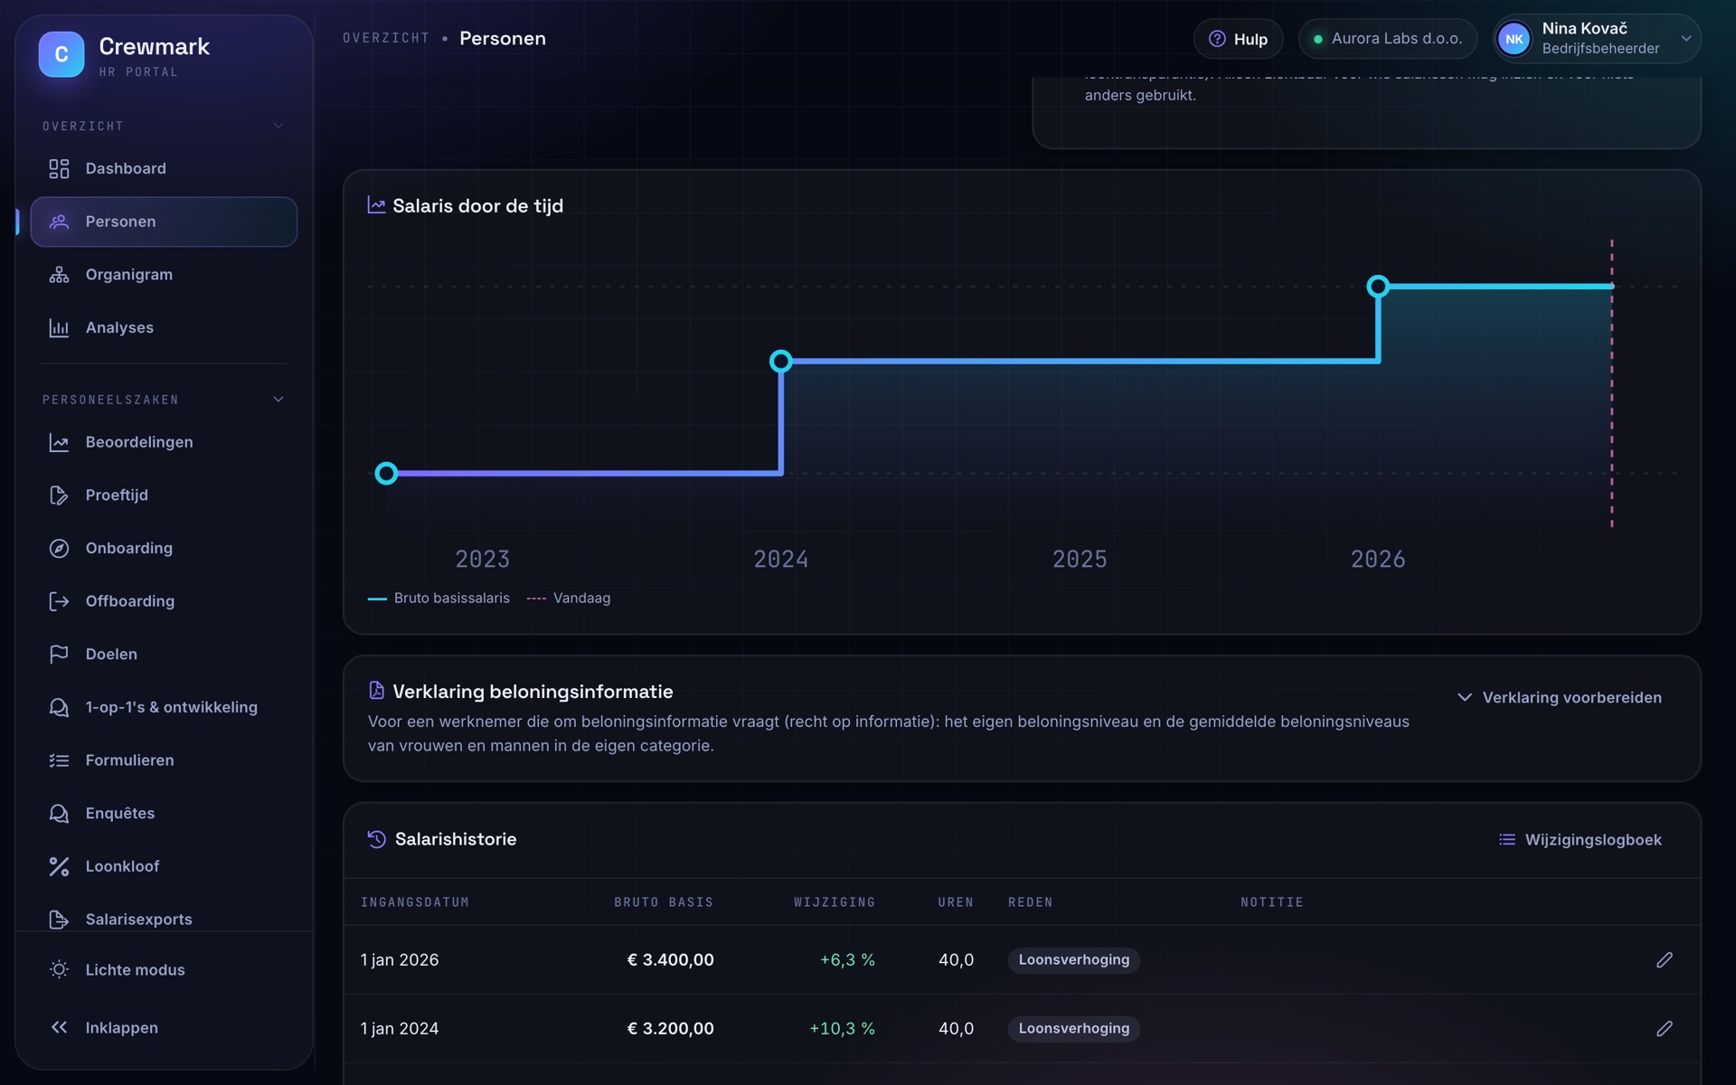Click the € 3.200,00 salary value

click(x=670, y=1028)
